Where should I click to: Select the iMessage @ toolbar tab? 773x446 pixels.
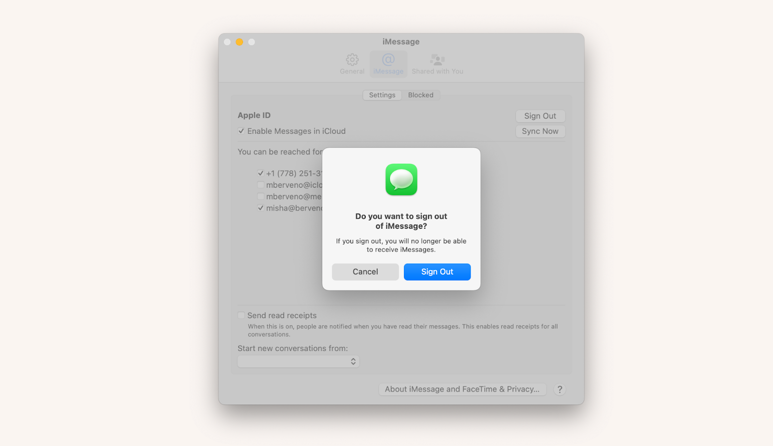[388, 64]
